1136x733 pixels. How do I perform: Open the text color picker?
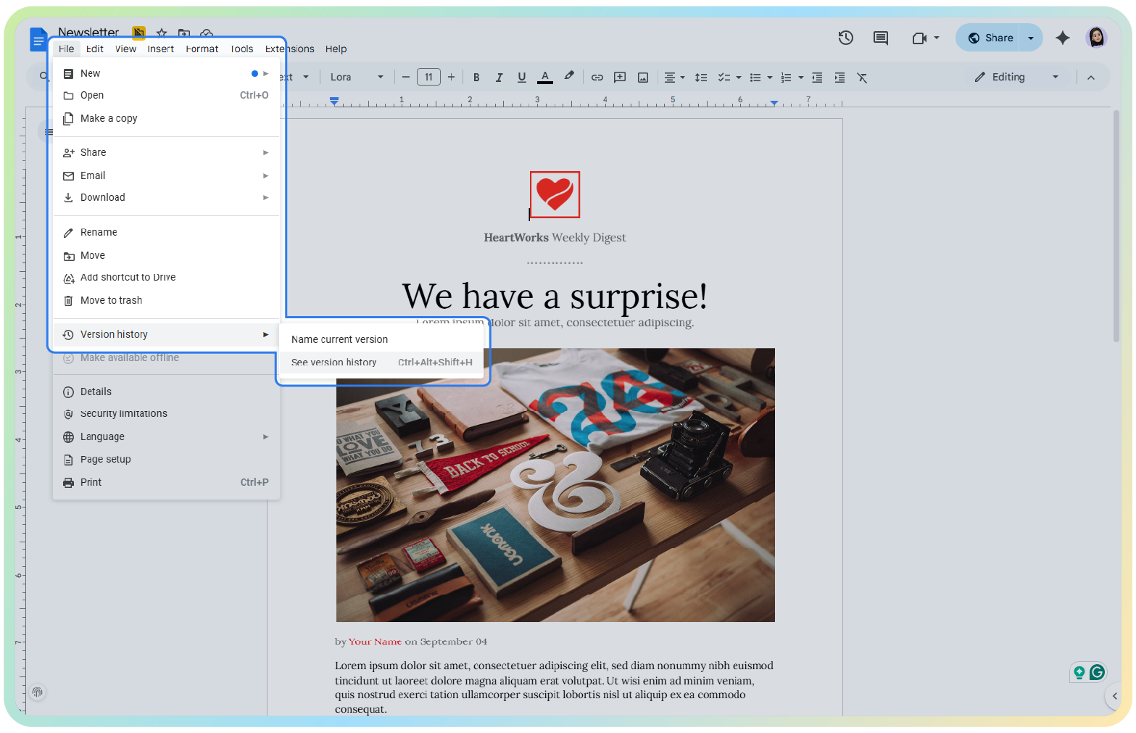[x=545, y=77]
